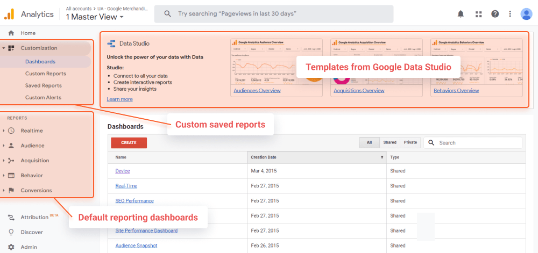Open the three-dot more options menu
This screenshot has height=253, width=538.
(x=510, y=13)
